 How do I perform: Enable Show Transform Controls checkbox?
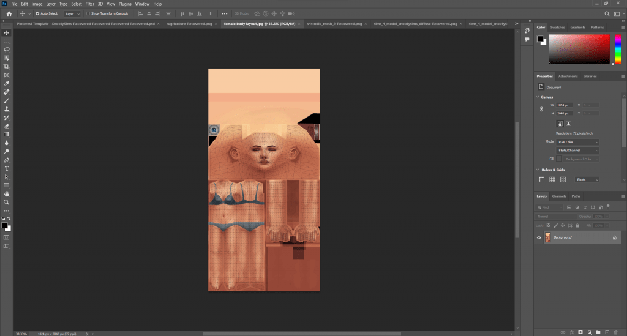pos(88,13)
